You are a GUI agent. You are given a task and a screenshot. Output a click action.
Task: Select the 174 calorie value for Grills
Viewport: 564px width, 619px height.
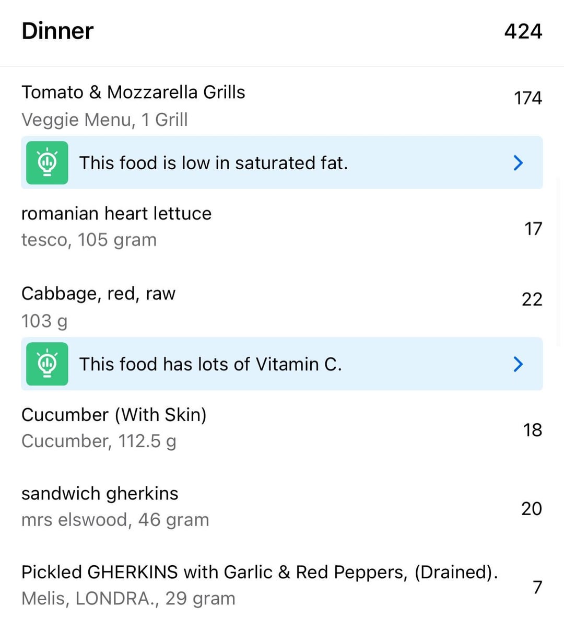point(528,98)
